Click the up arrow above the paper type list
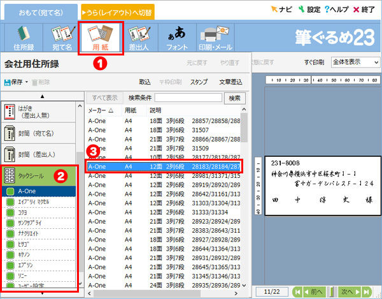This screenshot has width=382, height=299. [x=42, y=96]
